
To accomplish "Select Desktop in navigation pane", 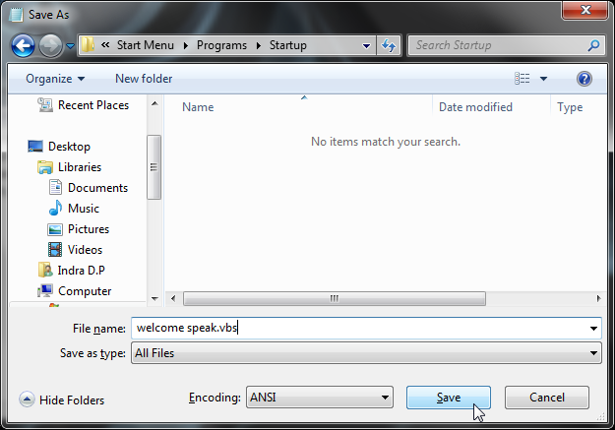I will 69,147.
